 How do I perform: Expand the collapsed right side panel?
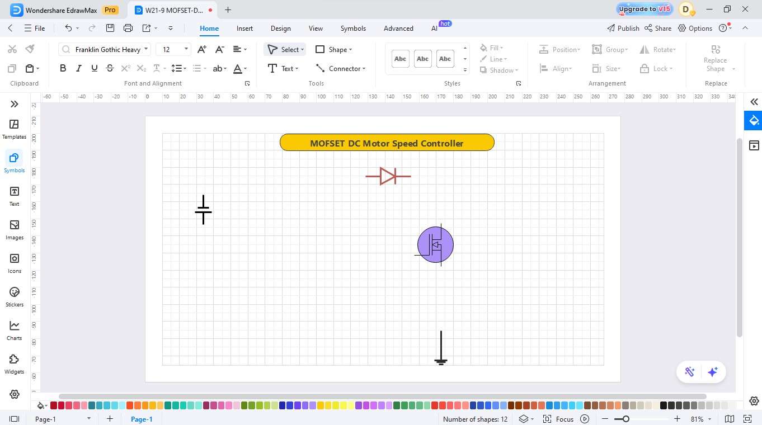pyautogui.click(x=754, y=102)
